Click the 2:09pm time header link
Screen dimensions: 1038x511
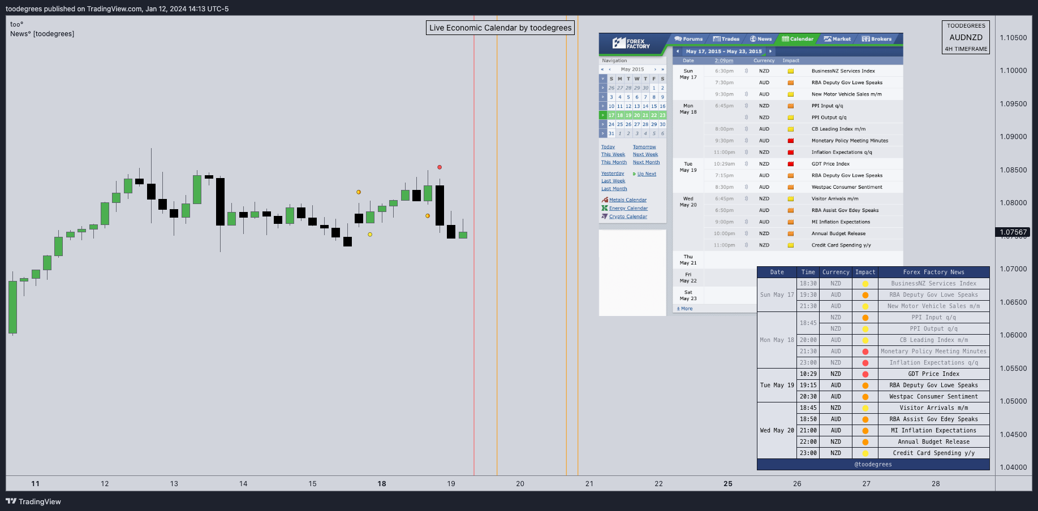click(x=724, y=60)
